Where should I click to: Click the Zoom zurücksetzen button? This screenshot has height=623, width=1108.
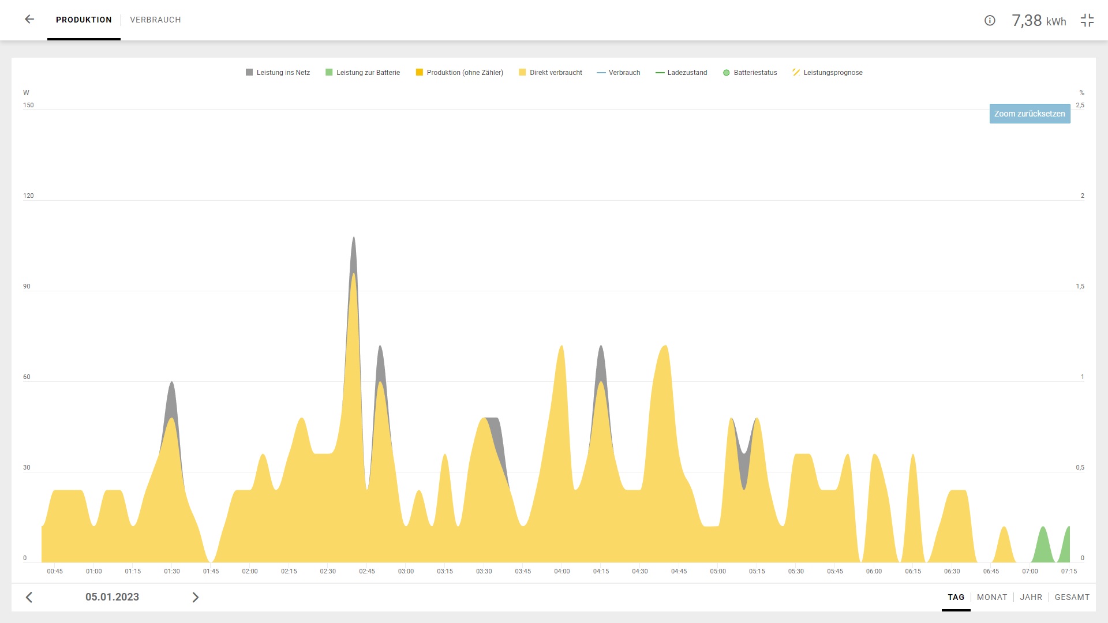(x=1030, y=114)
